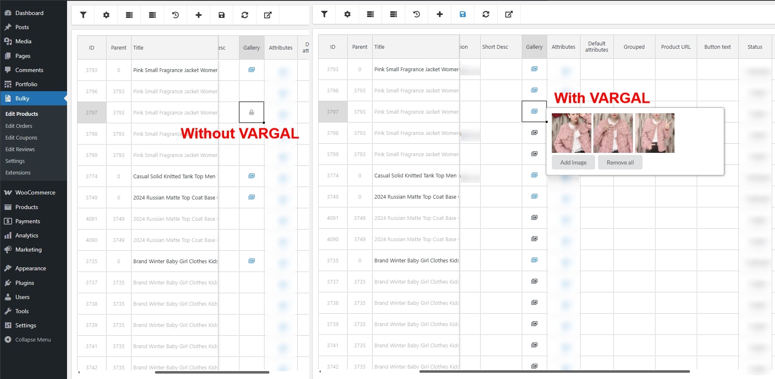
Task: Click the filter icon in left toolbar
Action: pos(83,15)
